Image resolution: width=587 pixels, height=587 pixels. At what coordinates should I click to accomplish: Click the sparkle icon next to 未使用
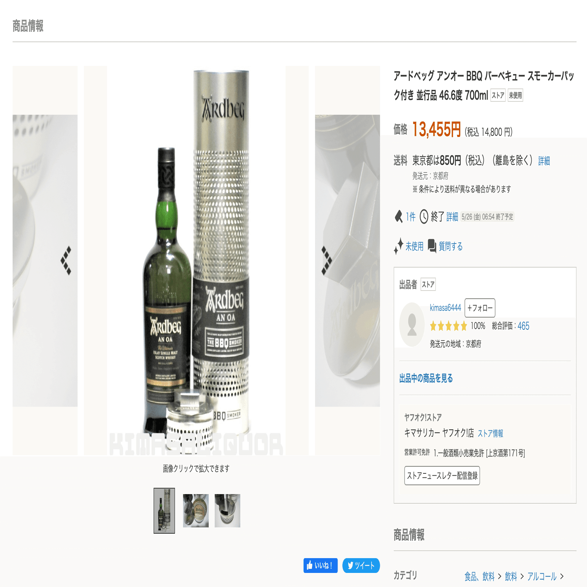(399, 246)
